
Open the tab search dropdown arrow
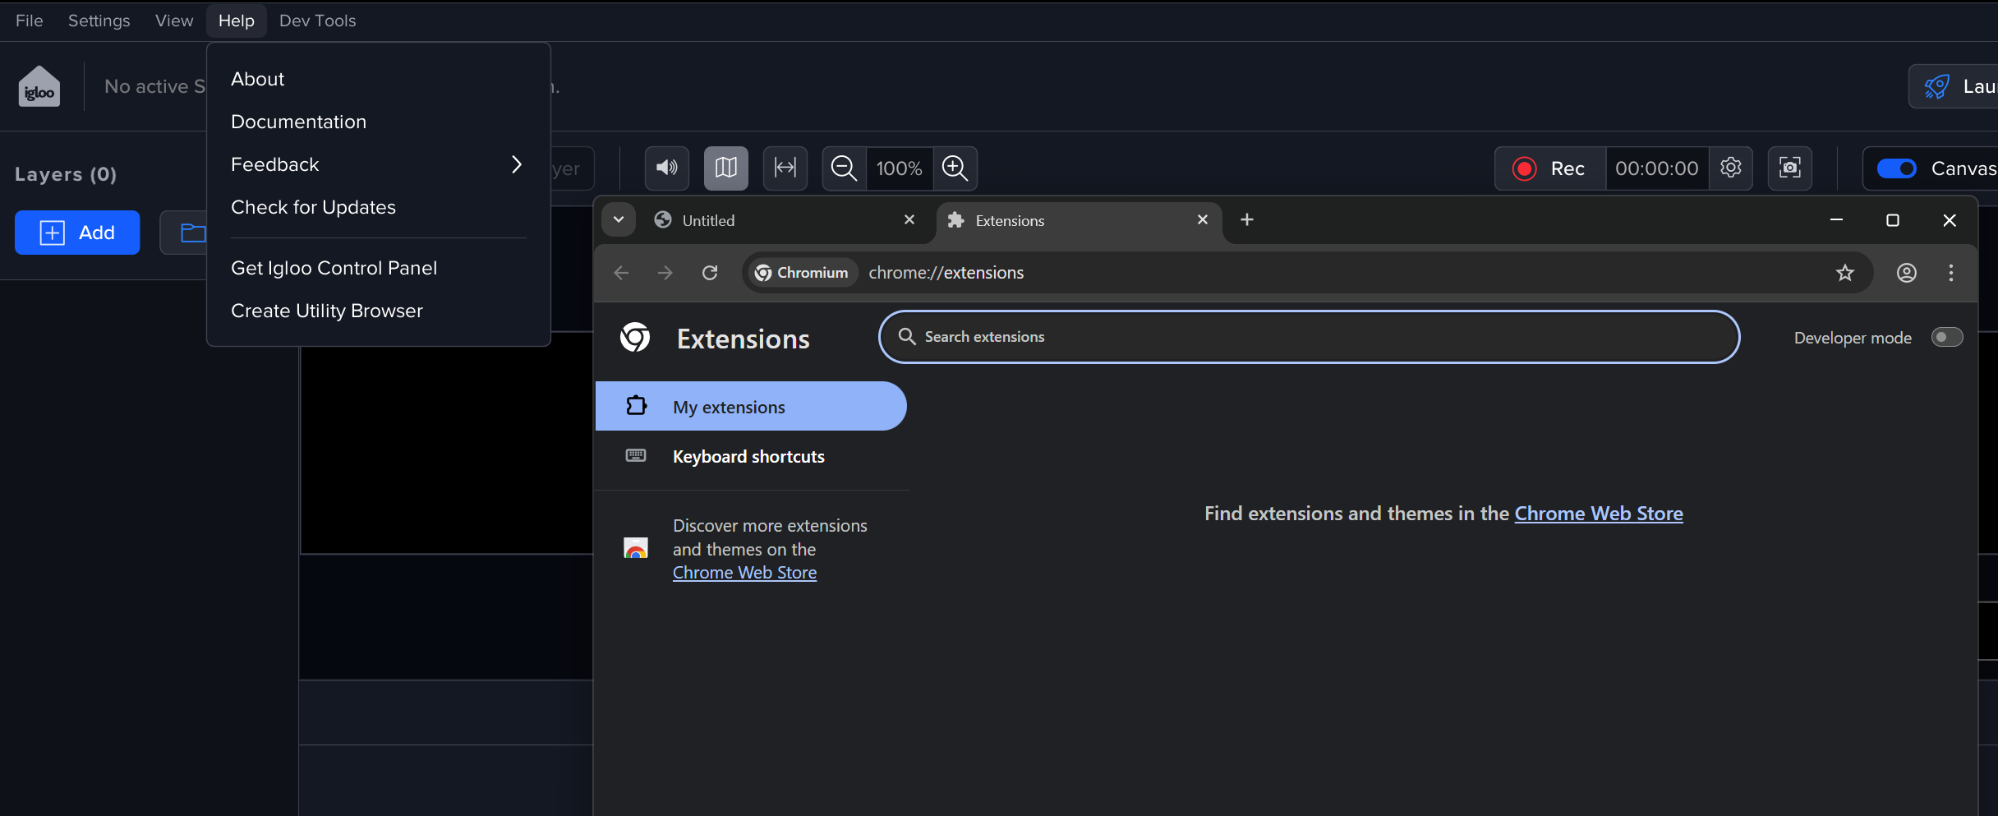[619, 220]
